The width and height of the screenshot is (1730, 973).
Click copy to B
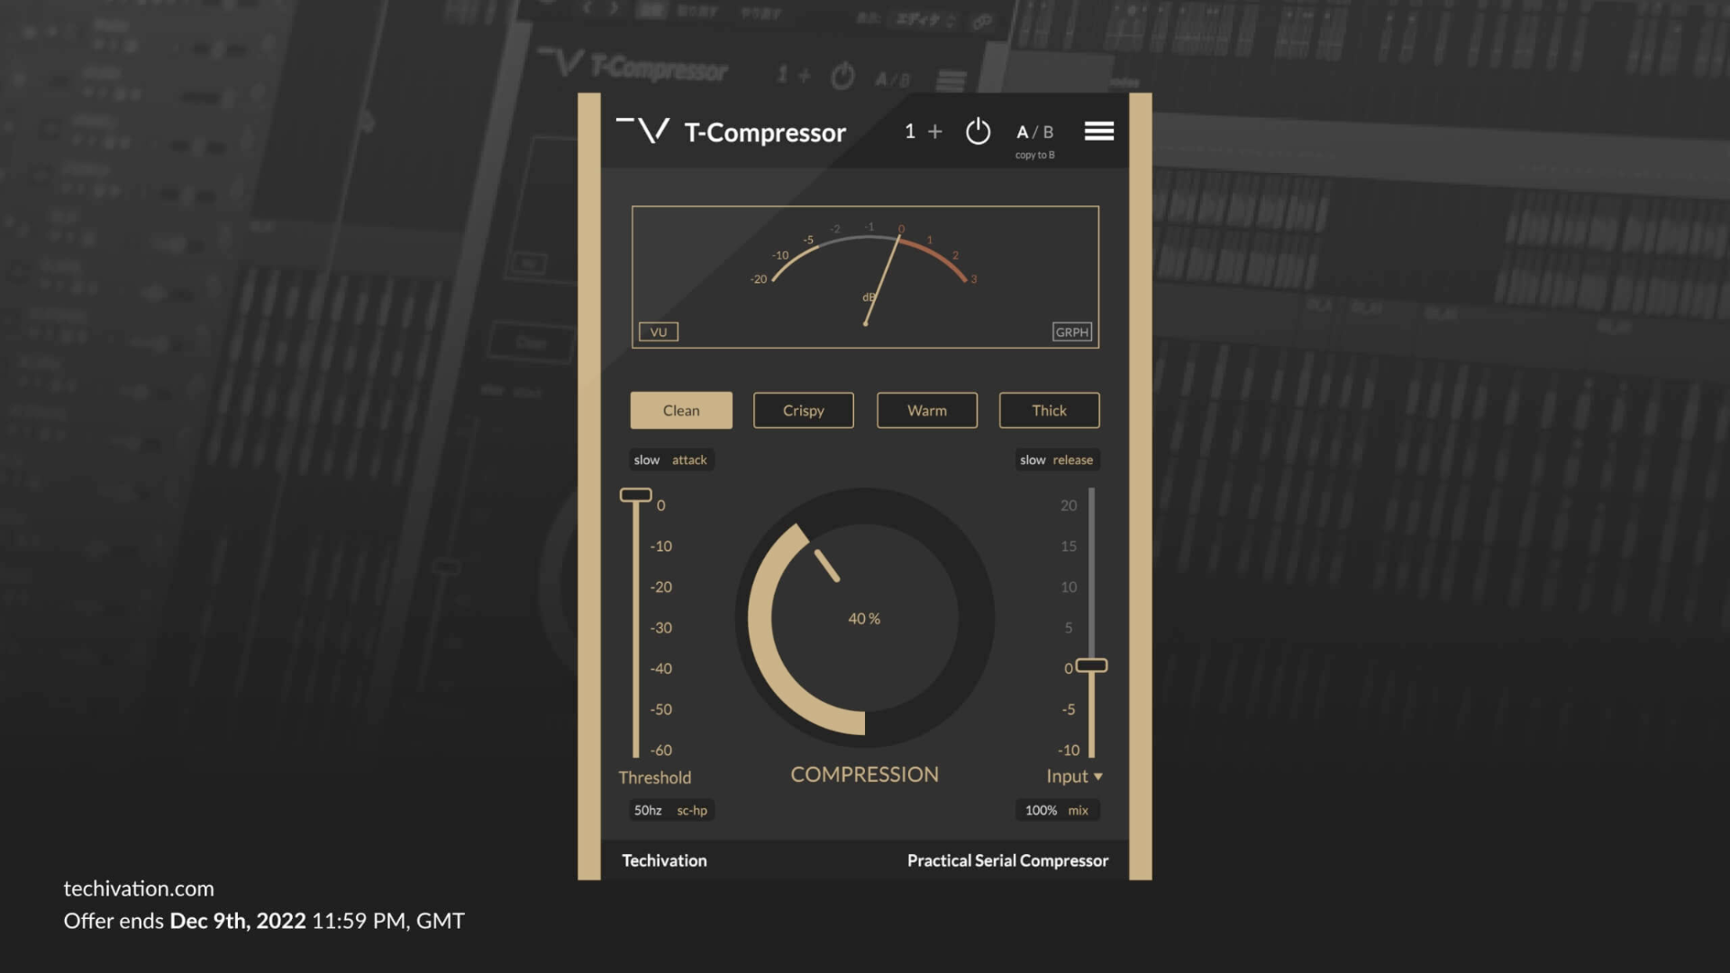(1033, 153)
